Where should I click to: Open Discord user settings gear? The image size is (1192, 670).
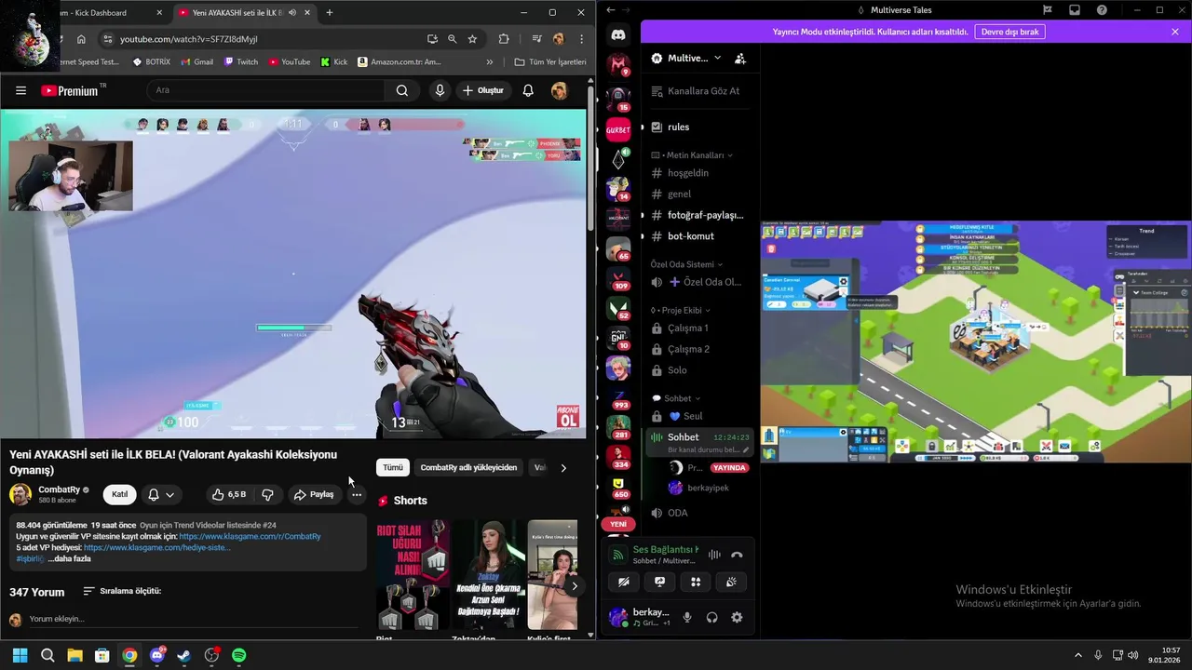pos(737,617)
